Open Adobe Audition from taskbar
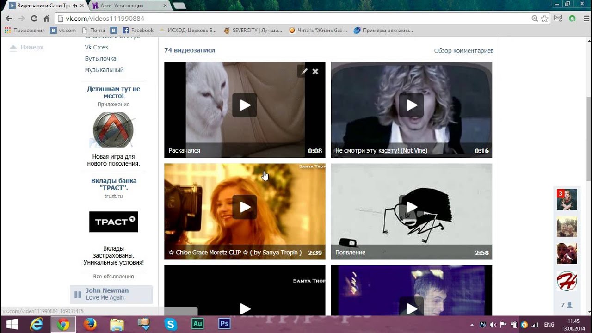 (x=197, y=324)
